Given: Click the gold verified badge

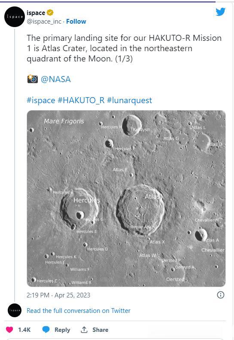Looking at the screenshot, I should coord(50,13).
